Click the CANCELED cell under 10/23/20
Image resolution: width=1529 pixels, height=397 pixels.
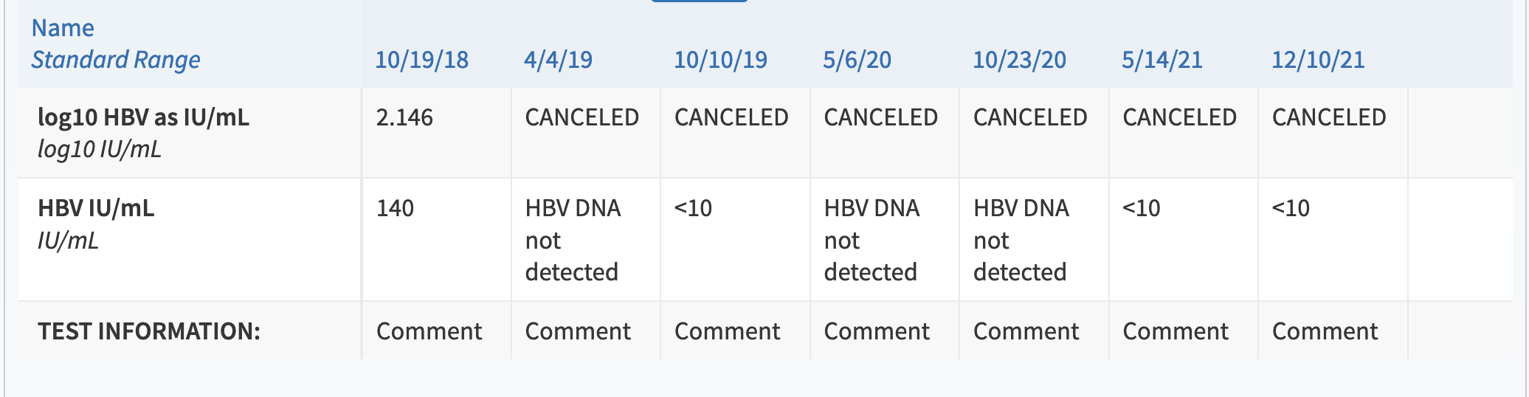click(x=1030, y=117)
